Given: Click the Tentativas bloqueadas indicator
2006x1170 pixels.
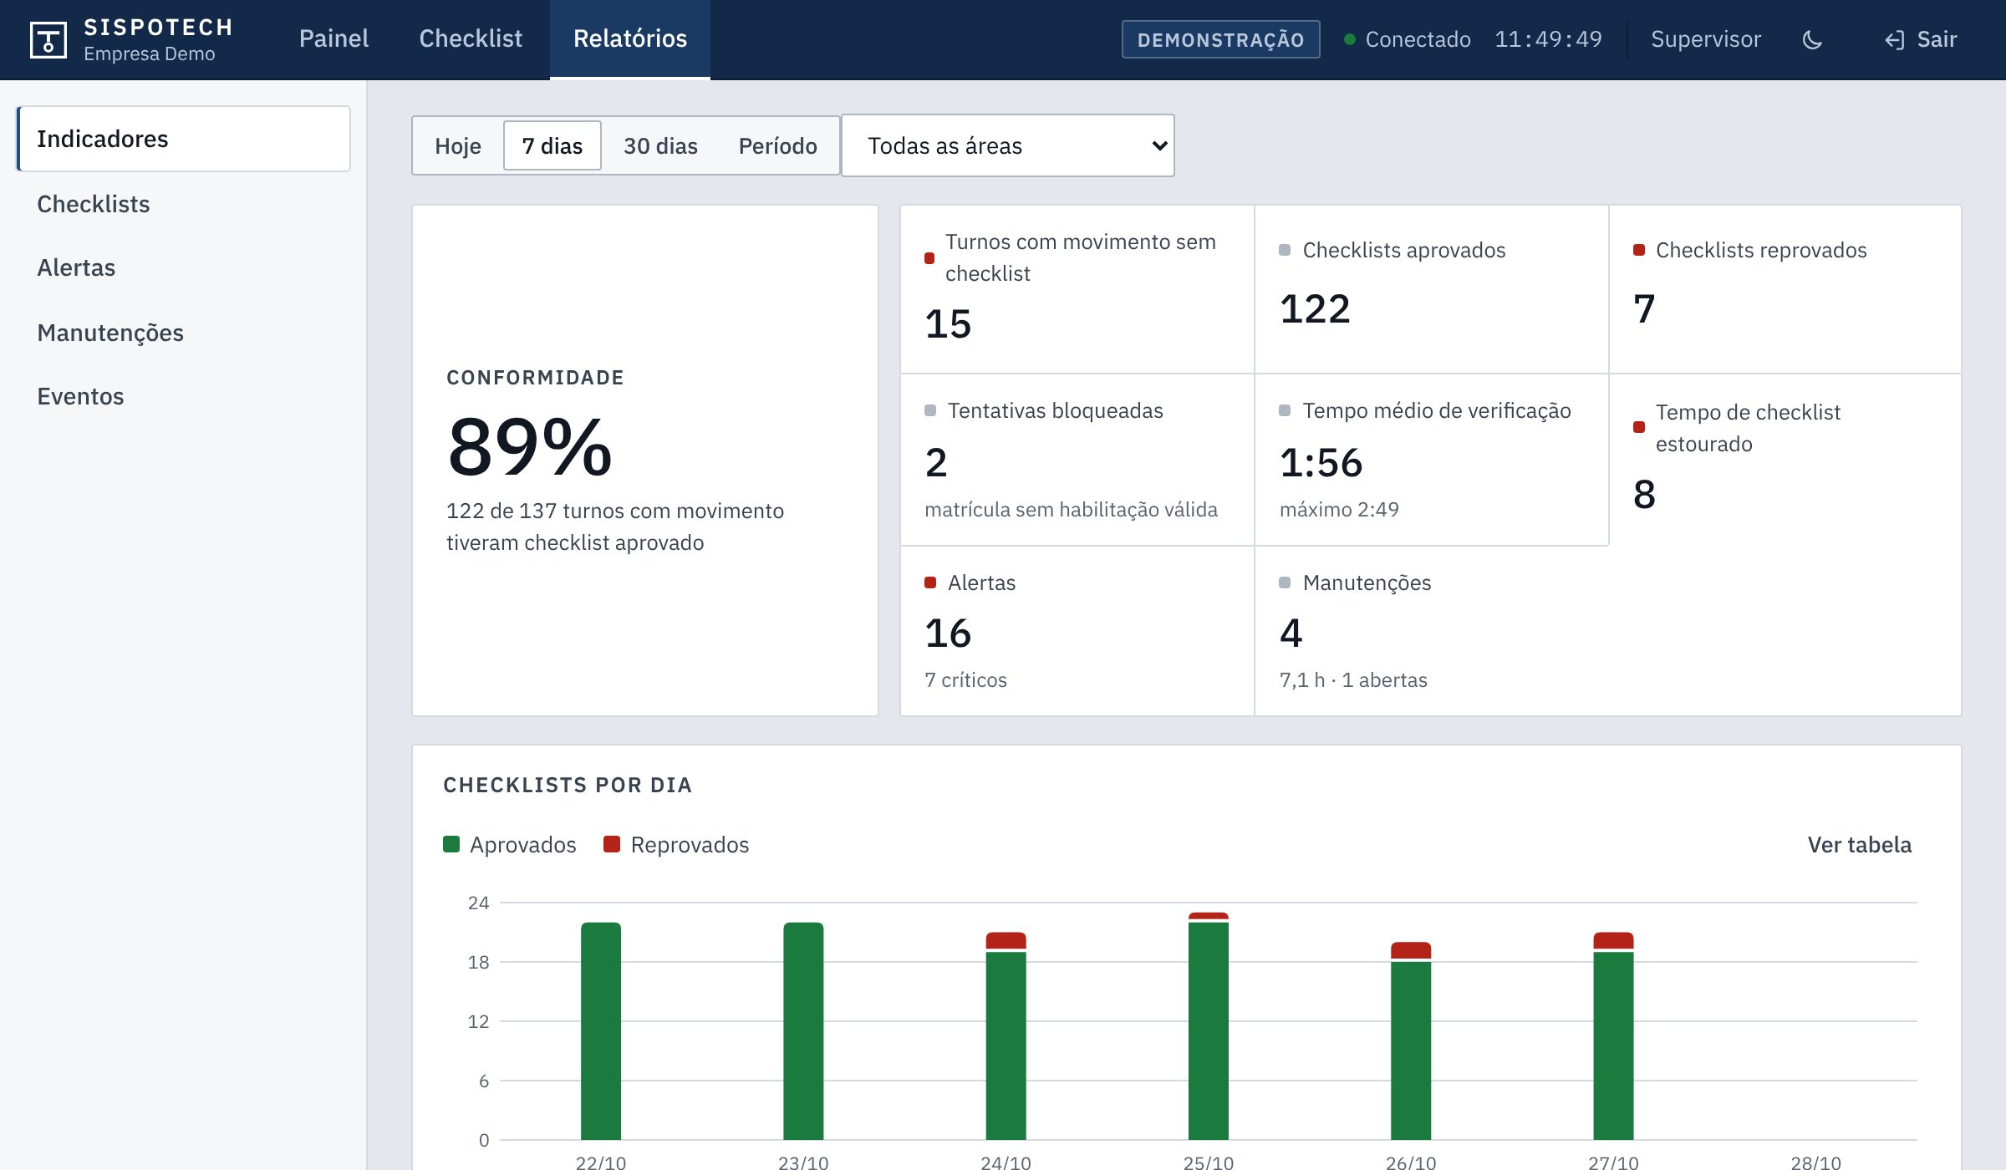Looking at the screenshot, I should click(1077, 460).
